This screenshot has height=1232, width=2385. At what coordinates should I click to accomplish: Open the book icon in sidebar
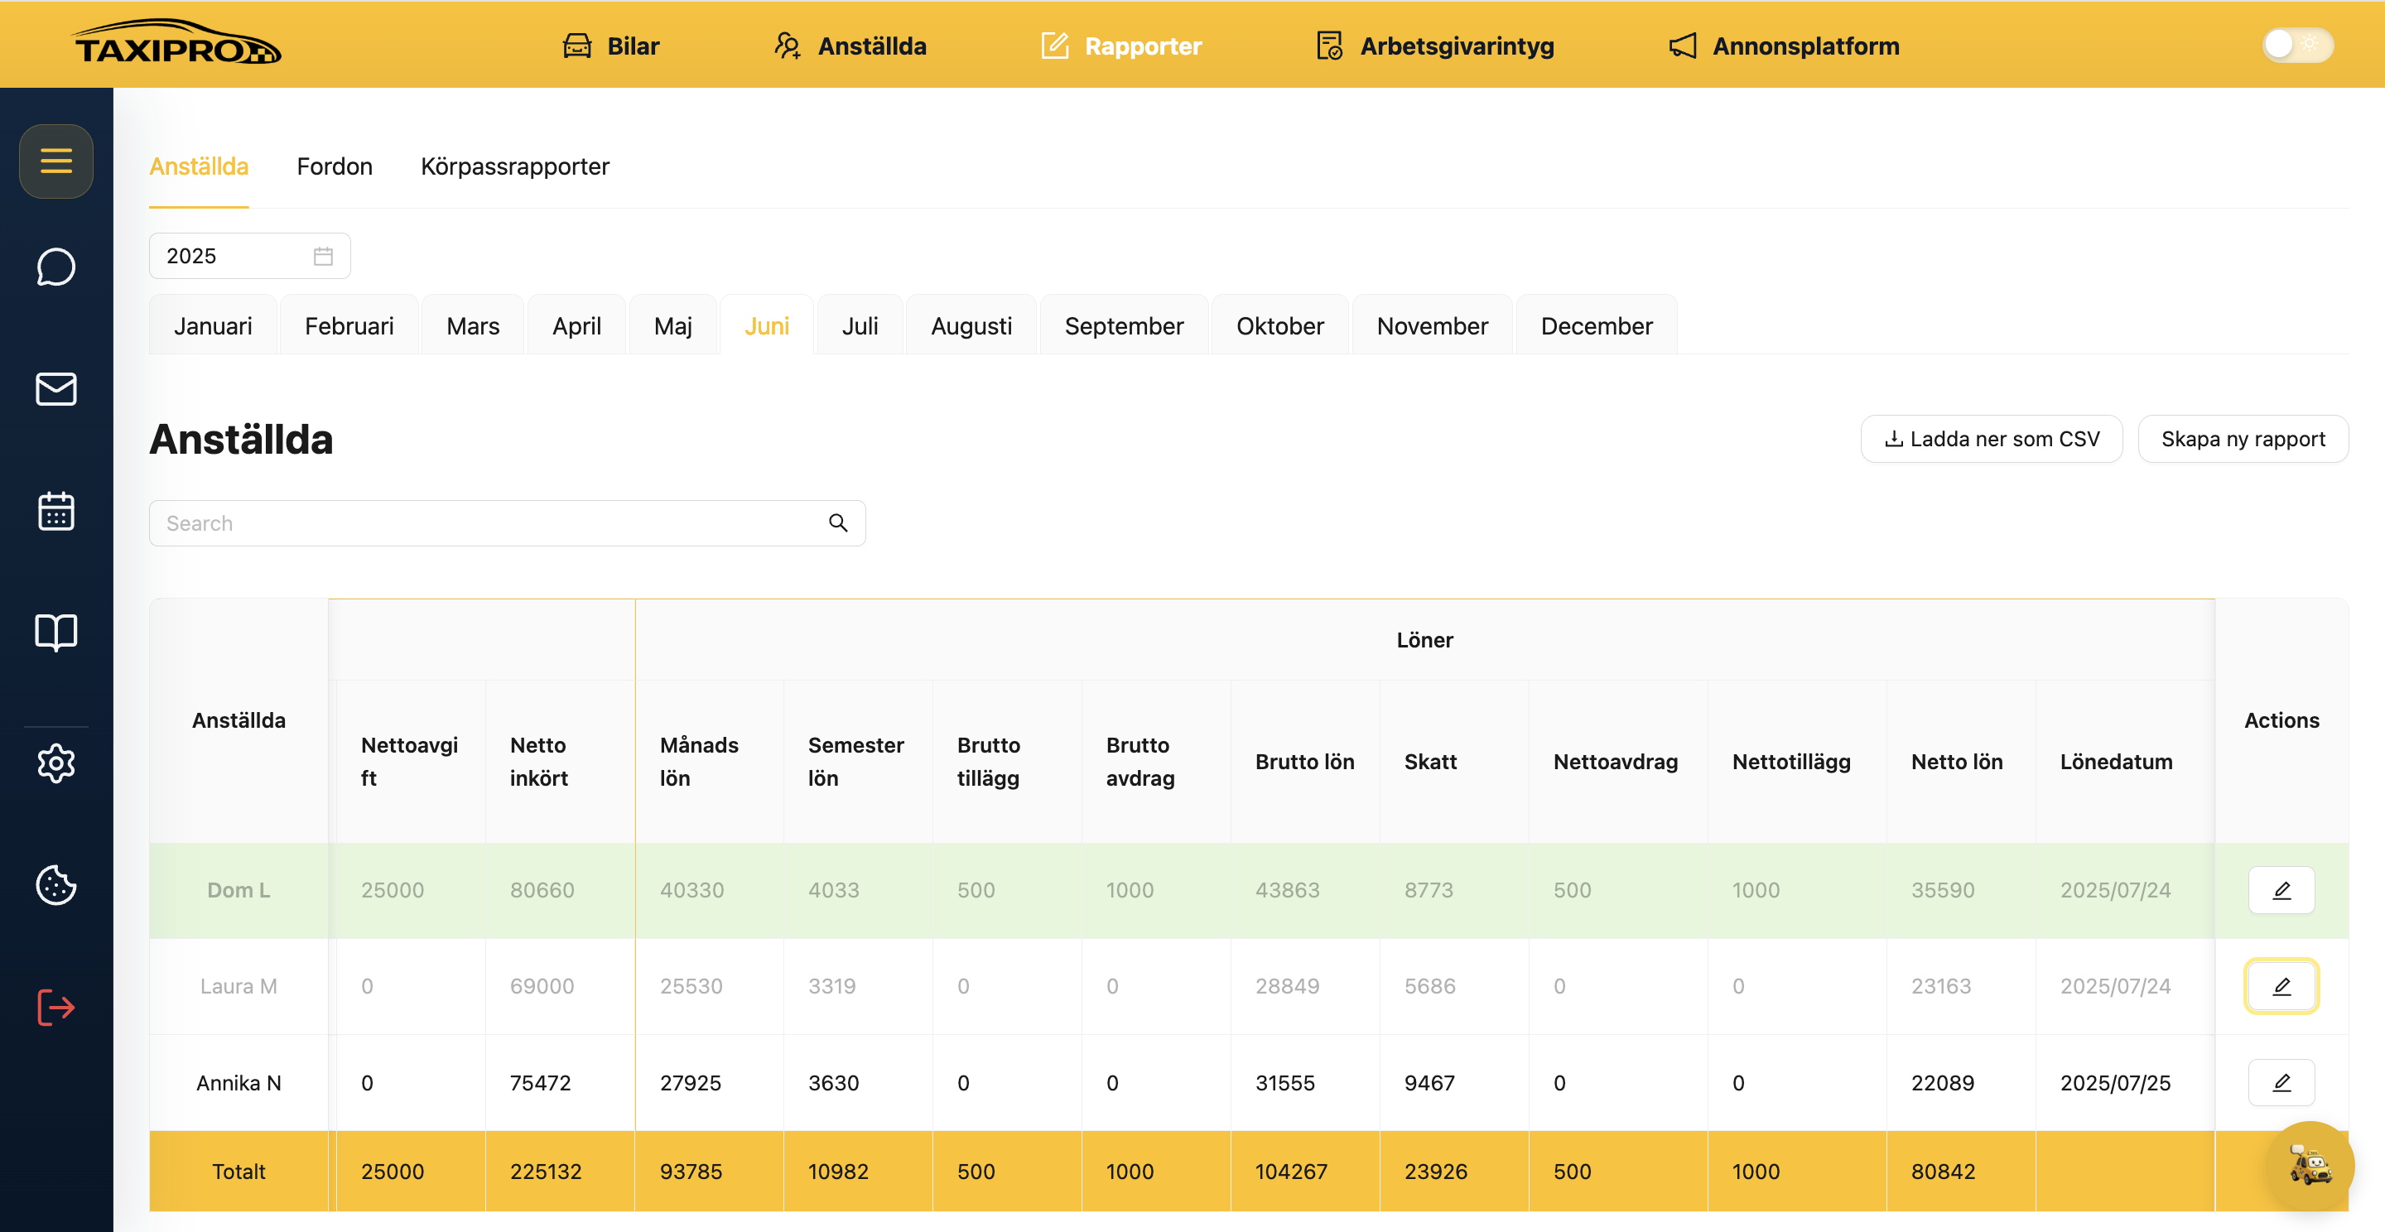click(x=55, y=633)
